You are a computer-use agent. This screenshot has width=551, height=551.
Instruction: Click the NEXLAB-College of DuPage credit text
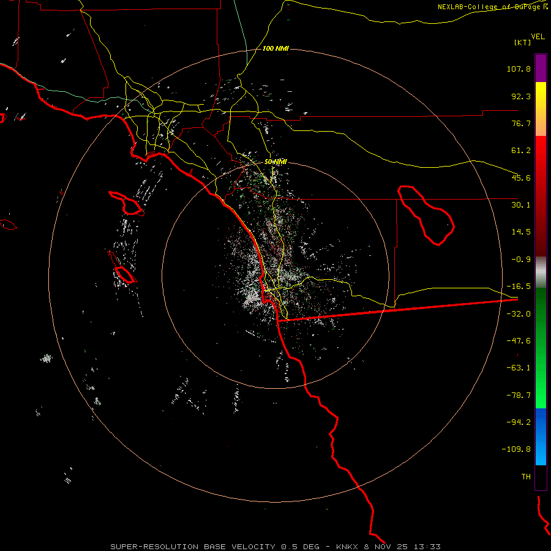click(492, 7)
